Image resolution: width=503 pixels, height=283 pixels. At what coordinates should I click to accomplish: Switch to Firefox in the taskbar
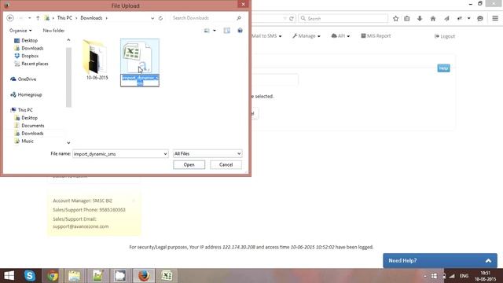[143, 276]
